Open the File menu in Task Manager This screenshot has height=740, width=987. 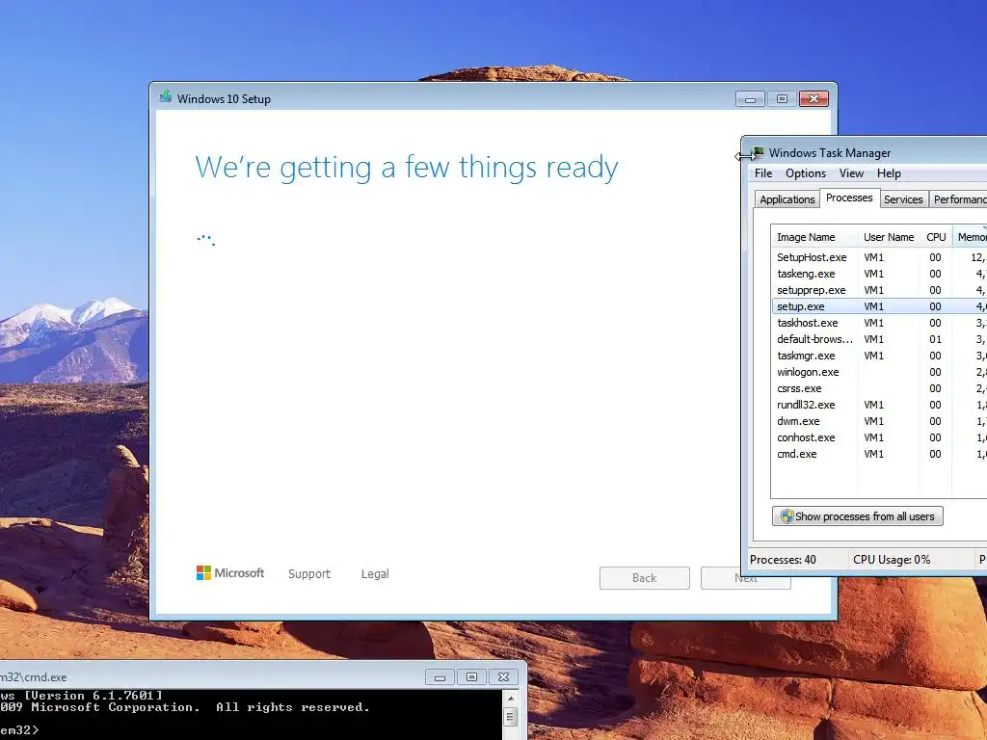point(763,173)
